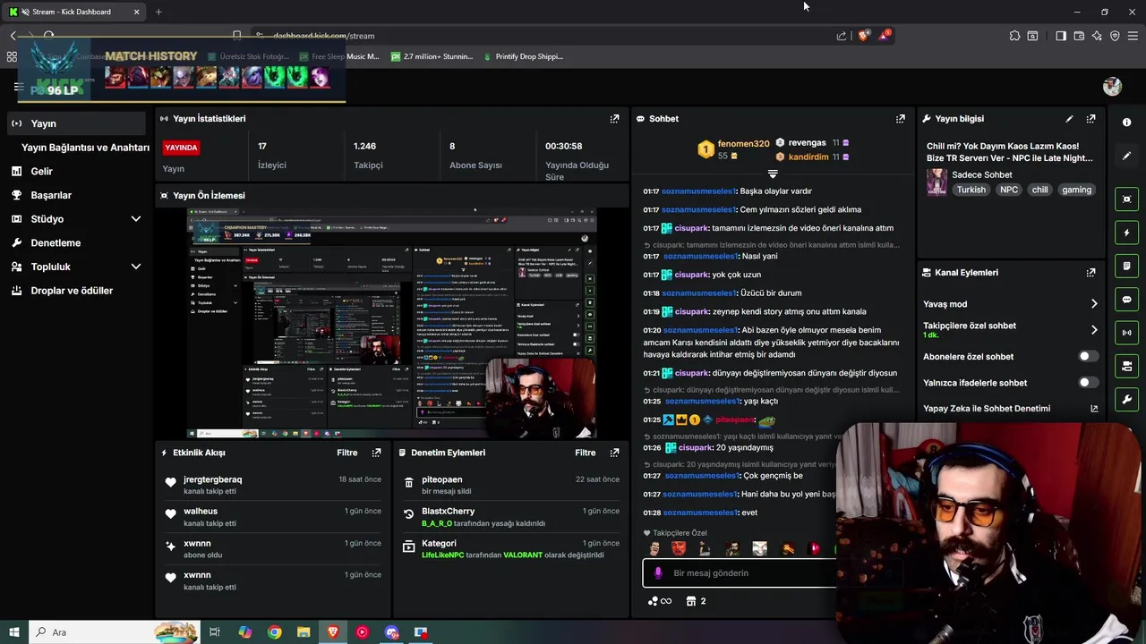Pop out the Kanal Eylemleri panel
1146x644 pixels.
point(1090,272)
